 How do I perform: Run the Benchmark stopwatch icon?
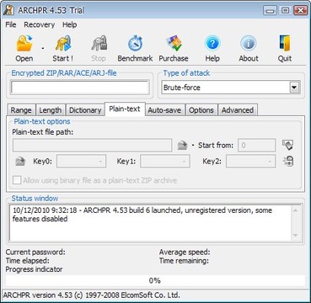[x=135, y=44]
